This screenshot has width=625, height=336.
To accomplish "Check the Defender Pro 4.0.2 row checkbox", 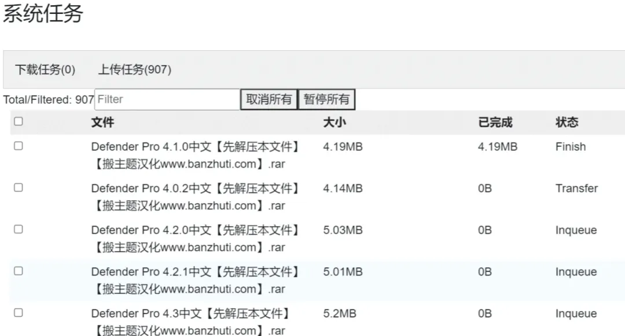I will pyautogui.click(x=19, y=187).
